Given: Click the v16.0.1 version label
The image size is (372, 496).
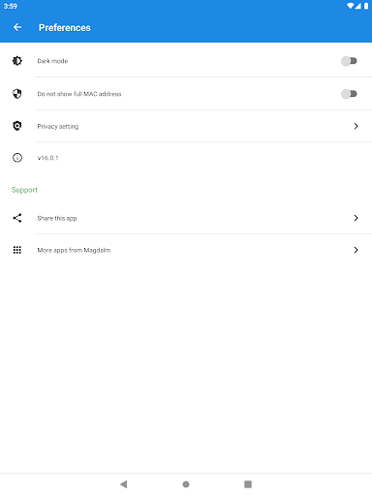Looking at the screenshot, I should coord(47,158).
